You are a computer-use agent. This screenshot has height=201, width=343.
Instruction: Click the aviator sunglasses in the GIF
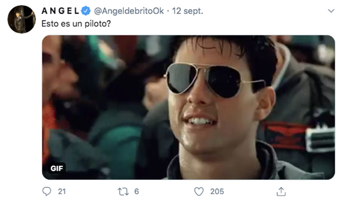[214, 80]
